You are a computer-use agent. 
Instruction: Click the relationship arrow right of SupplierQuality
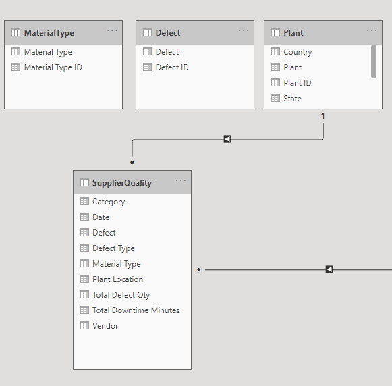click(329, 269)
